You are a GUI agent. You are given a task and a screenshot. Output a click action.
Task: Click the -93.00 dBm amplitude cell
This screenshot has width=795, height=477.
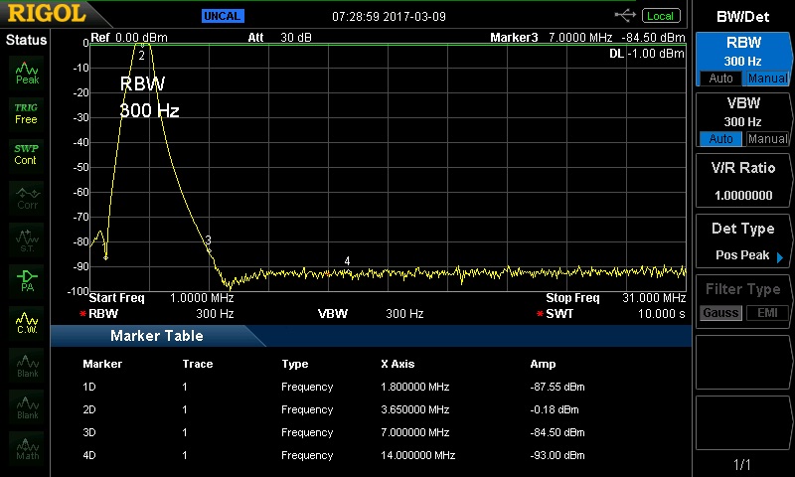point(557,455)
